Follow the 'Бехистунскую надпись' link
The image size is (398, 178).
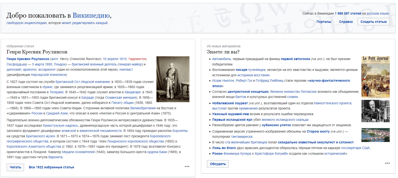tap(60, 125)
